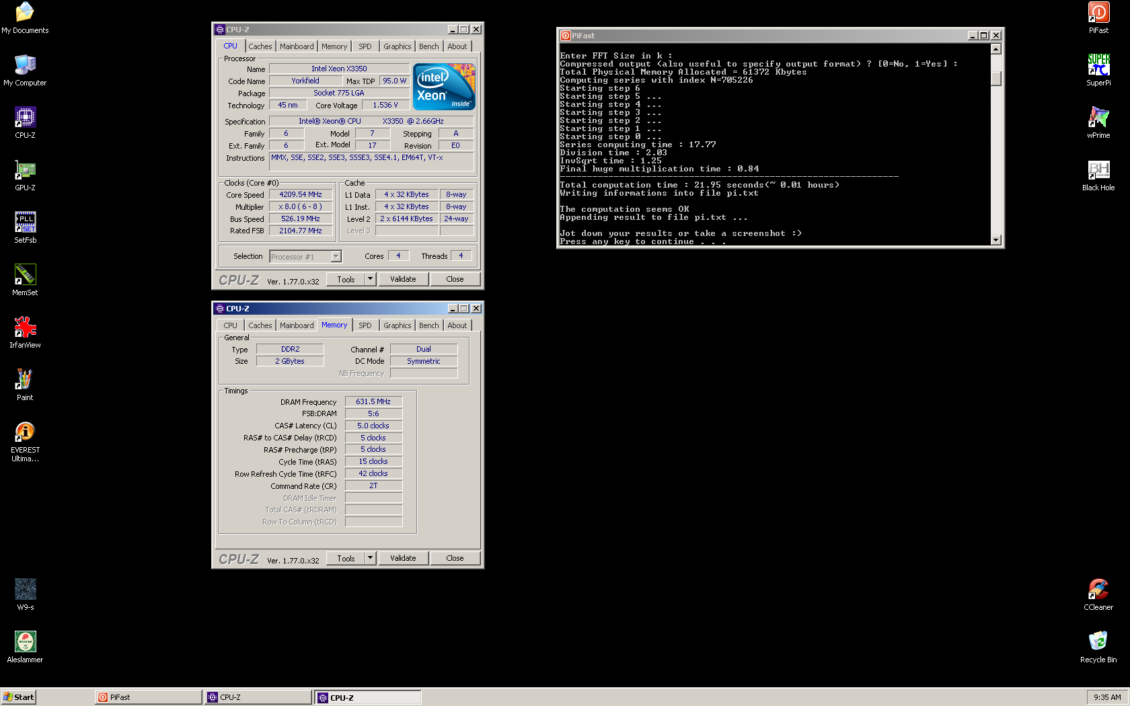Launch EVEREST Ultimate desktop shortcut
Screen dimensions: 1130x706
click(25, 442)
